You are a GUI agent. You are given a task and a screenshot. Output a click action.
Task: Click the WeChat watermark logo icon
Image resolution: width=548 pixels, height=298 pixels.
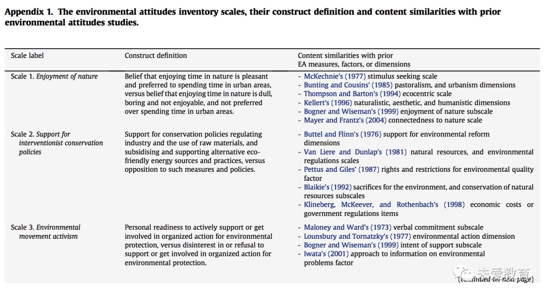[463, 272]
